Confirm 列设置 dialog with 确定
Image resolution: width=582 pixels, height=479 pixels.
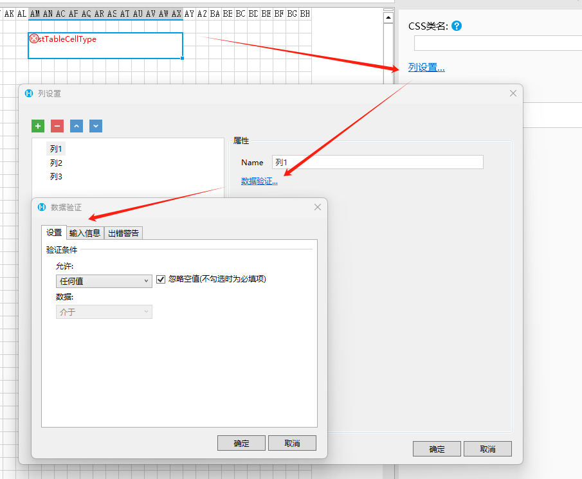tap(437, 449)
